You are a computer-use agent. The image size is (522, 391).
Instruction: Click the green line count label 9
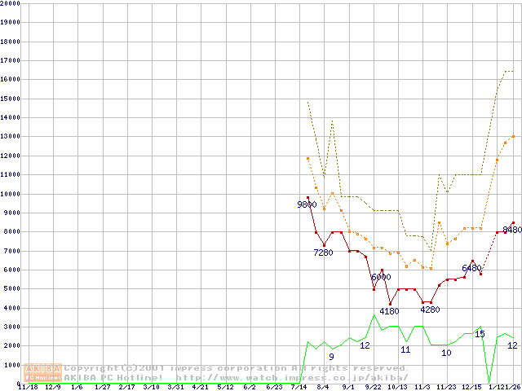(331, 357)
